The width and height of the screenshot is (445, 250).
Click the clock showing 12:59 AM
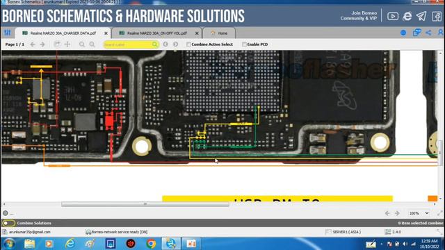pyautogui.click(x=429, y=241)
